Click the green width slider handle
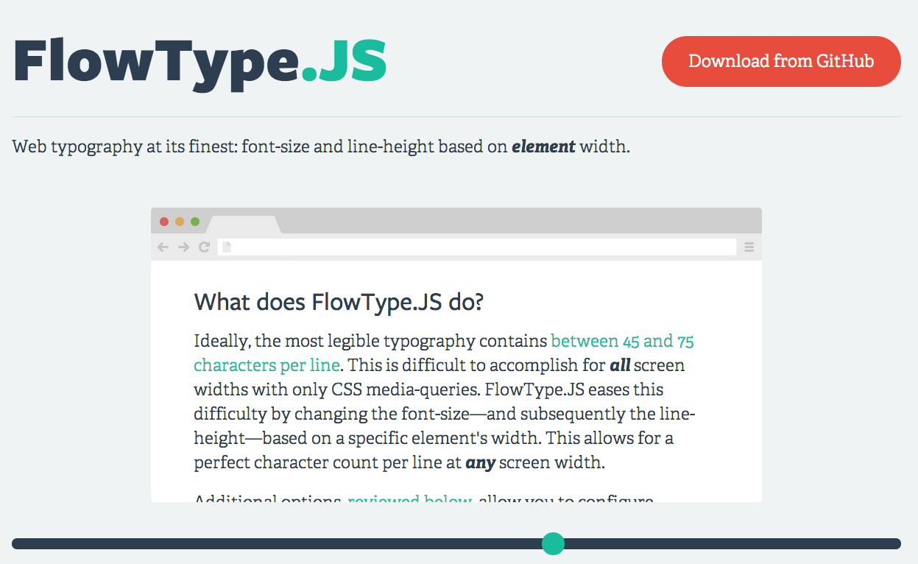Viewport: 918px width, 564px height. point(553,543)
